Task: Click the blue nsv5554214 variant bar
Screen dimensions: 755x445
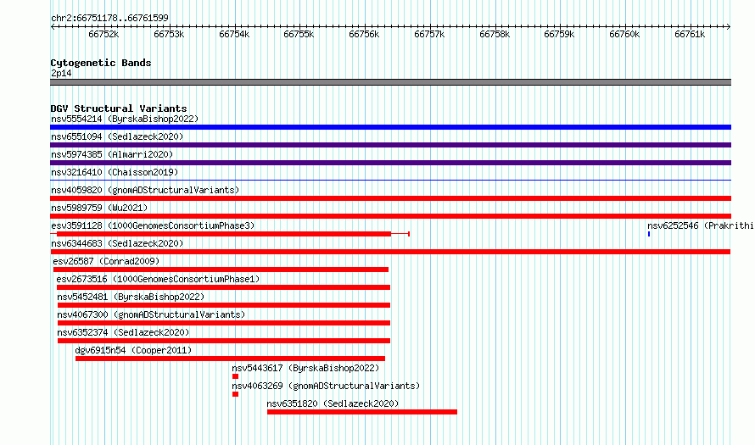Action: point(390,127)
